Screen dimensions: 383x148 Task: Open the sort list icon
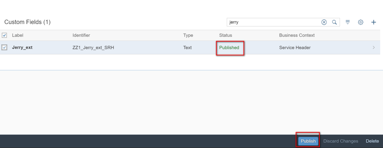(x=348, y=22)
